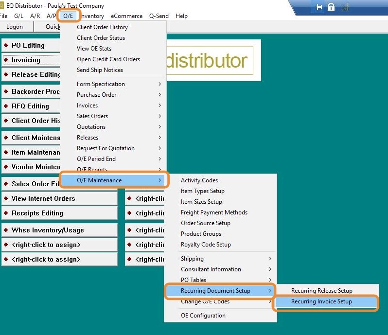Open Product Groups
This screenshot has width=388, height=335.
(220, 234)
